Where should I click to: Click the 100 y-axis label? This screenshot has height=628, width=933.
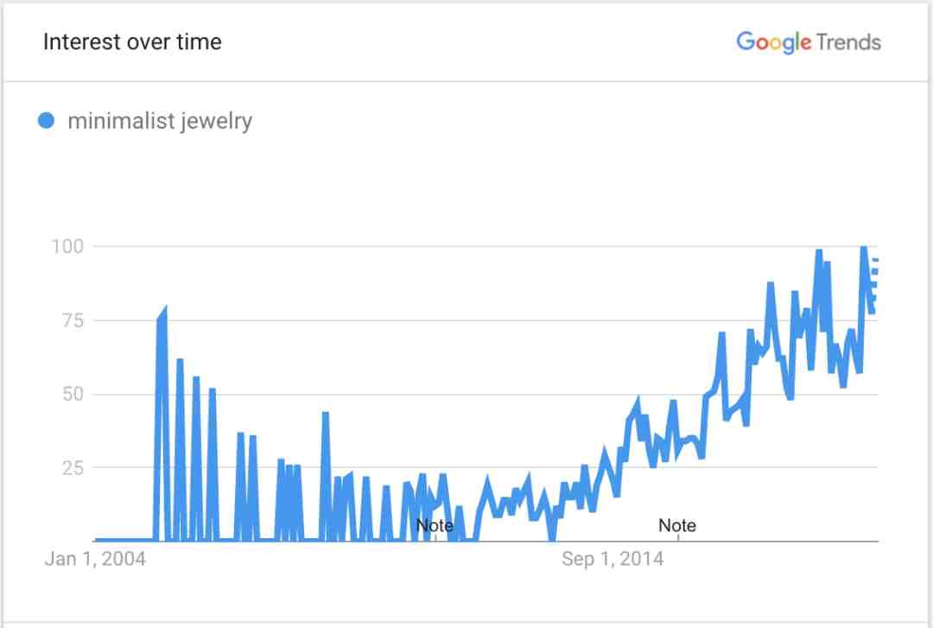(x=67, y=246)
